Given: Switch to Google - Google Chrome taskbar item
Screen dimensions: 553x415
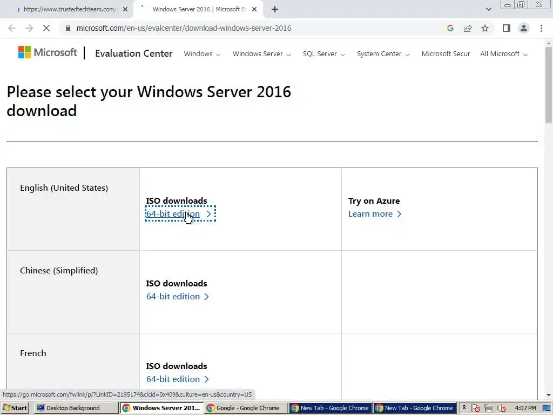Looking at the screenshot, I should pos(246,408).
